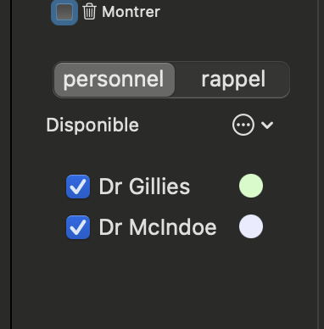The height and width of the screenshot is (329, 324).
Task: Tick the Montrer checkbox
Action: pos(64,12)
